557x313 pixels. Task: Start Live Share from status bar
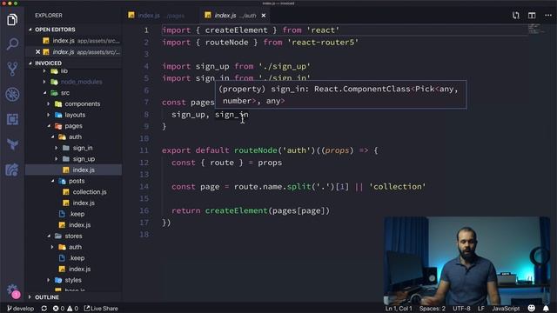101,309
